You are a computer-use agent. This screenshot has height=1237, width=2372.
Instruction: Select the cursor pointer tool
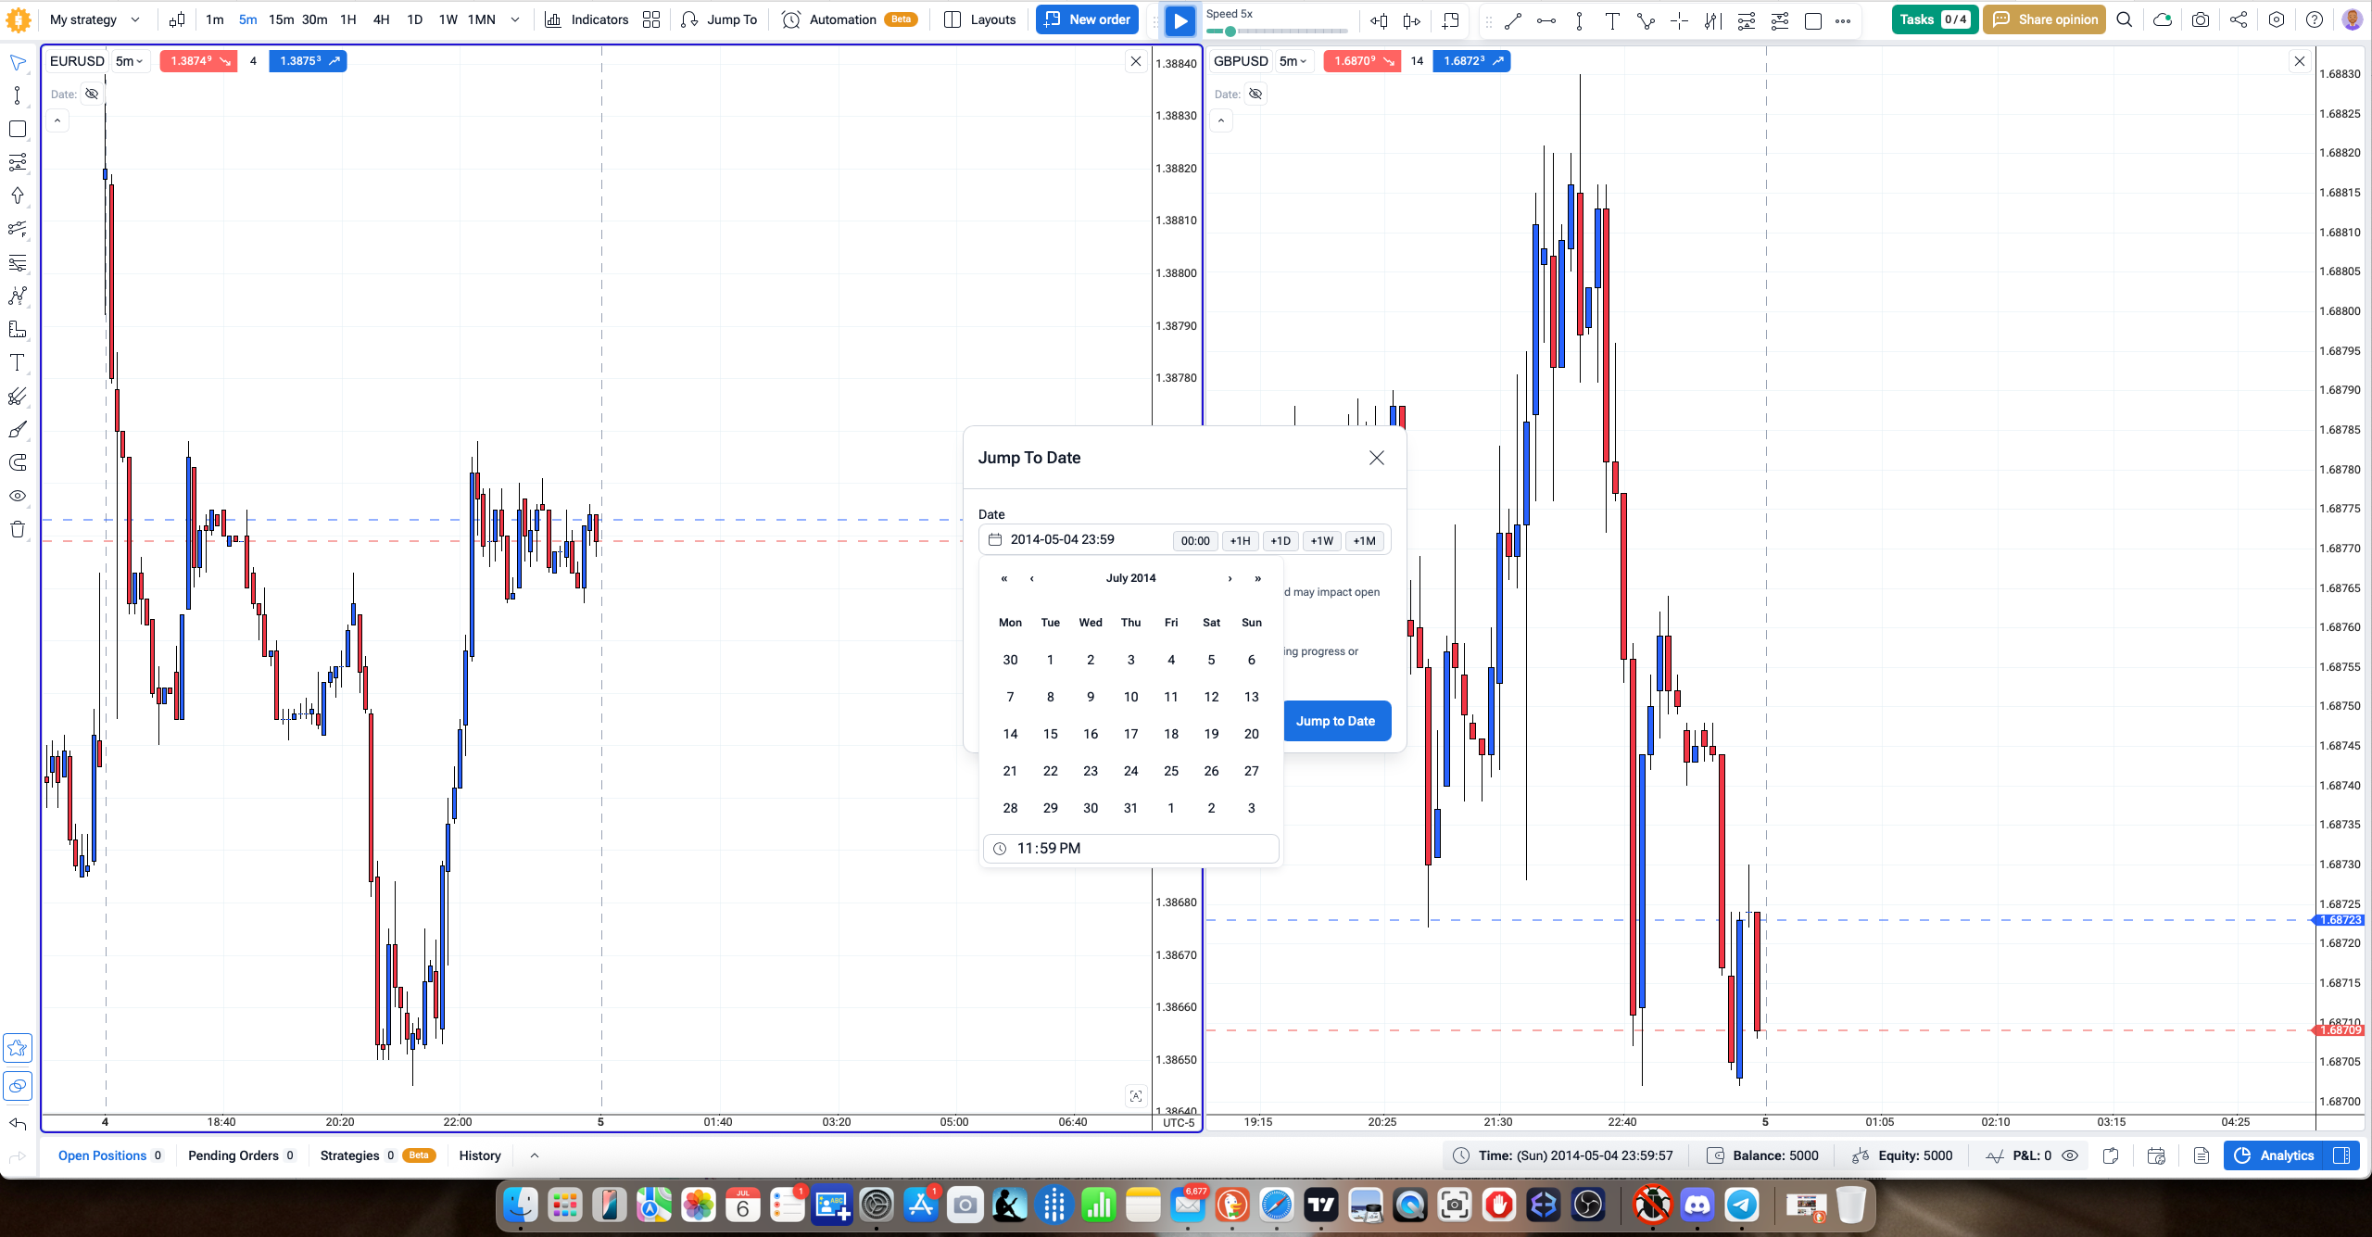click(x=18, y=63)
